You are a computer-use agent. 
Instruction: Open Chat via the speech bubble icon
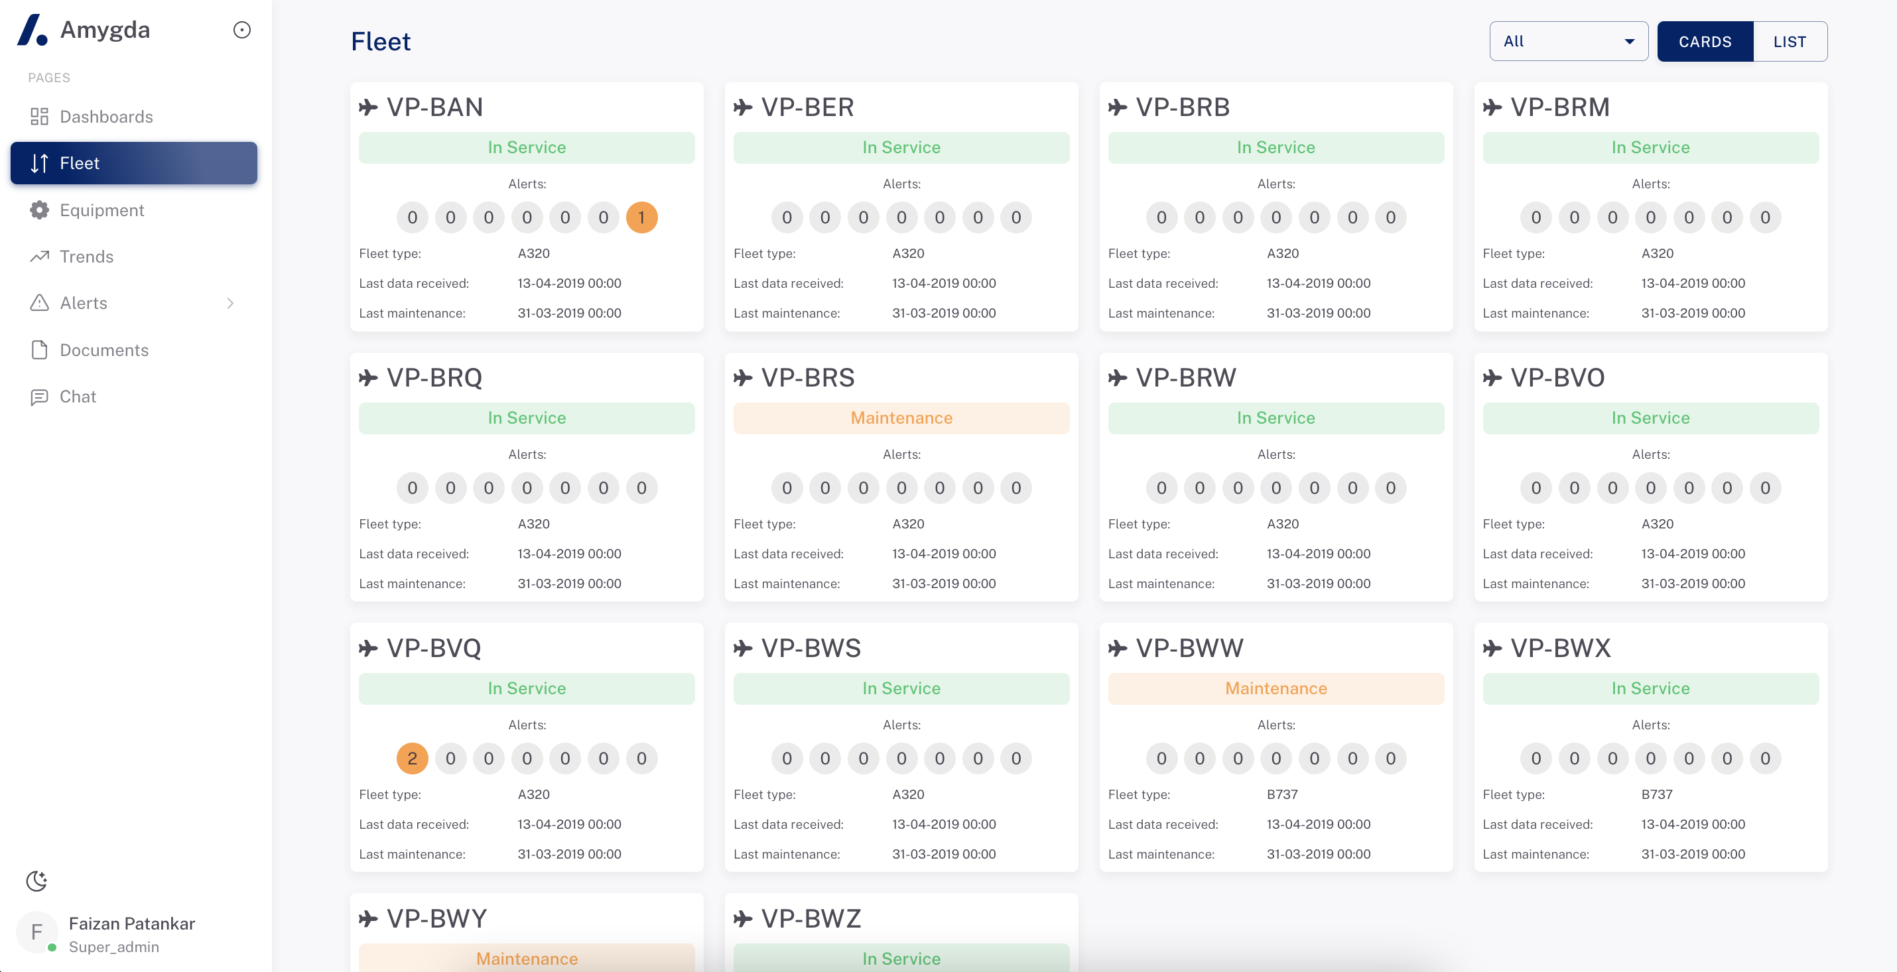tap(40, 397)
